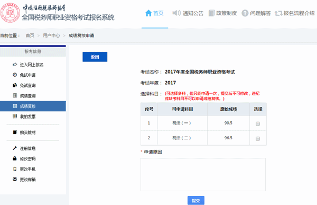The width and height of the screenshot is (317, 205).
Task: Click the book icon for 购买教材
Action: point(15,132)
